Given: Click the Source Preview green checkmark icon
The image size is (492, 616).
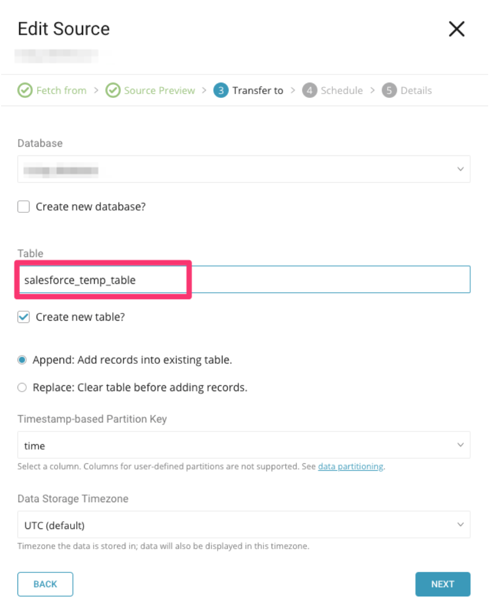Looking at the screenshot, I should click(x=113, y=90).
